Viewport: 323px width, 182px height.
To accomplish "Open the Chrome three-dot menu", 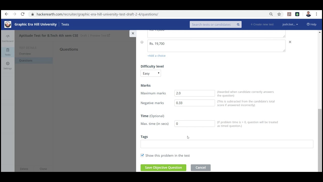I will 316,14.
